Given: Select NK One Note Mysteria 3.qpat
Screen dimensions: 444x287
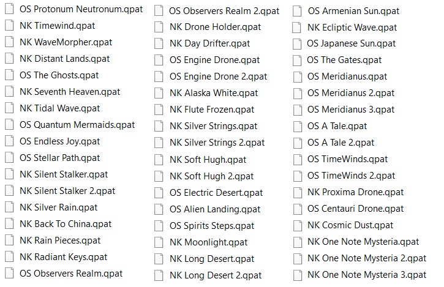Looking at the screenshot, I should [x=367, y=275].
